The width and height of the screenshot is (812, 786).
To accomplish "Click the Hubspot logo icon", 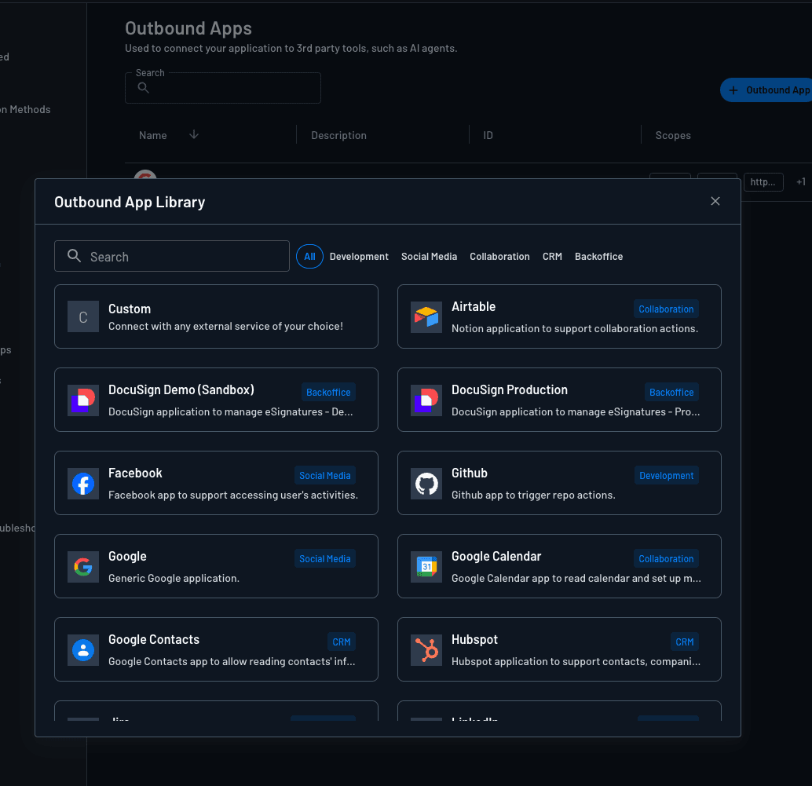I will click(426, 650).
